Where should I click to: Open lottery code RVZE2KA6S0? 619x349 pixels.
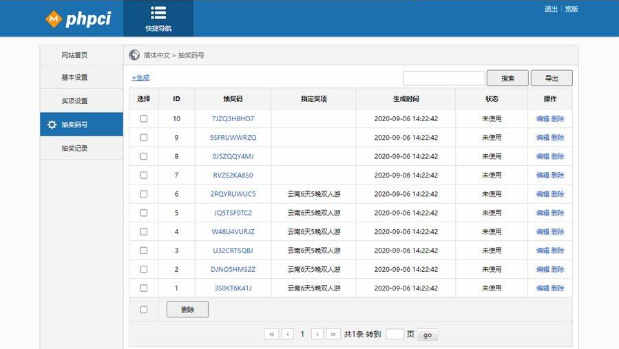[x=233, y=175]
